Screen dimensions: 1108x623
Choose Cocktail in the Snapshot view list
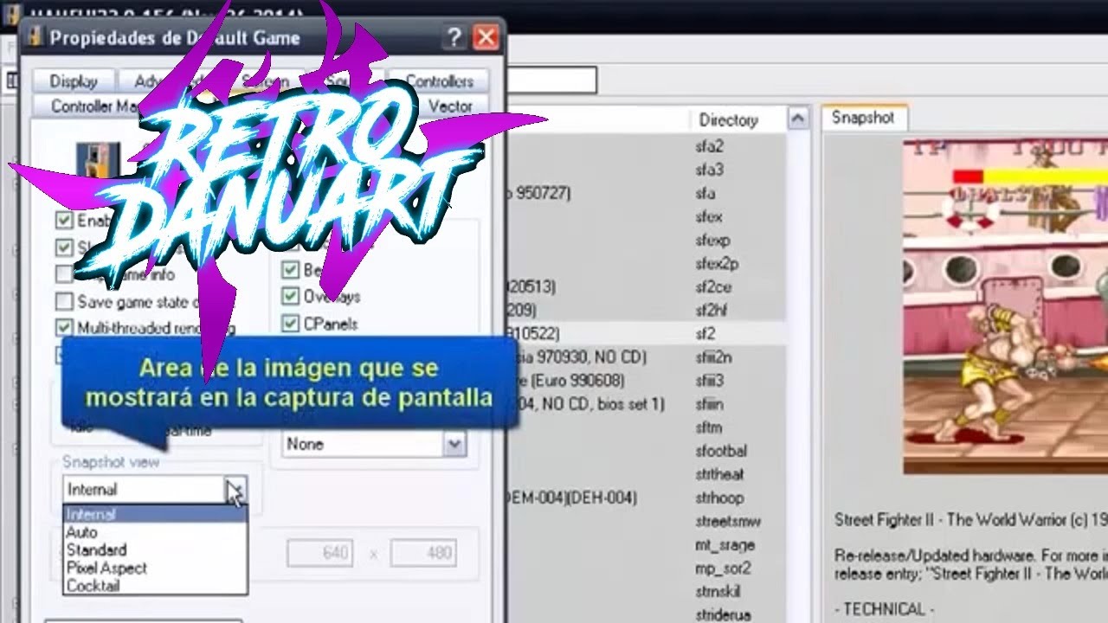point(155,586)
